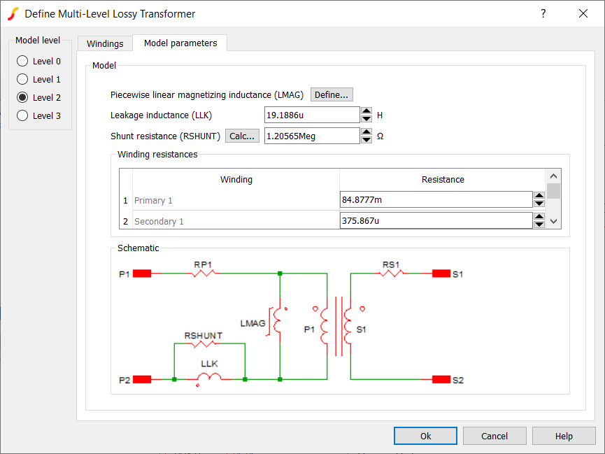Click Calc... button for shunt resistance
605x454 pixels.
click(x=242, y=136)
